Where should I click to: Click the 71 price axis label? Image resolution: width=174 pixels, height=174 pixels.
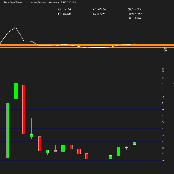[x=163, y=103]
